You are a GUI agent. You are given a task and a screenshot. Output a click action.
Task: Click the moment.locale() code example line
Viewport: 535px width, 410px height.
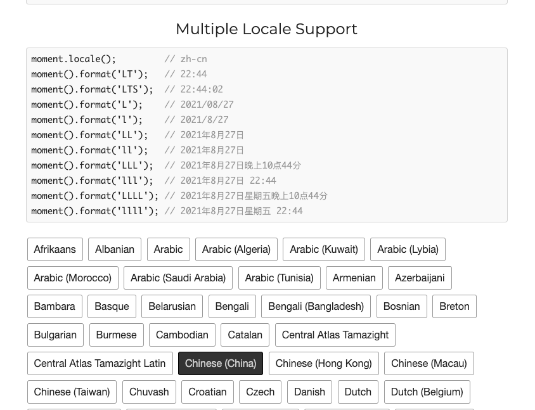pyautogui.click(x=73, y=59)
